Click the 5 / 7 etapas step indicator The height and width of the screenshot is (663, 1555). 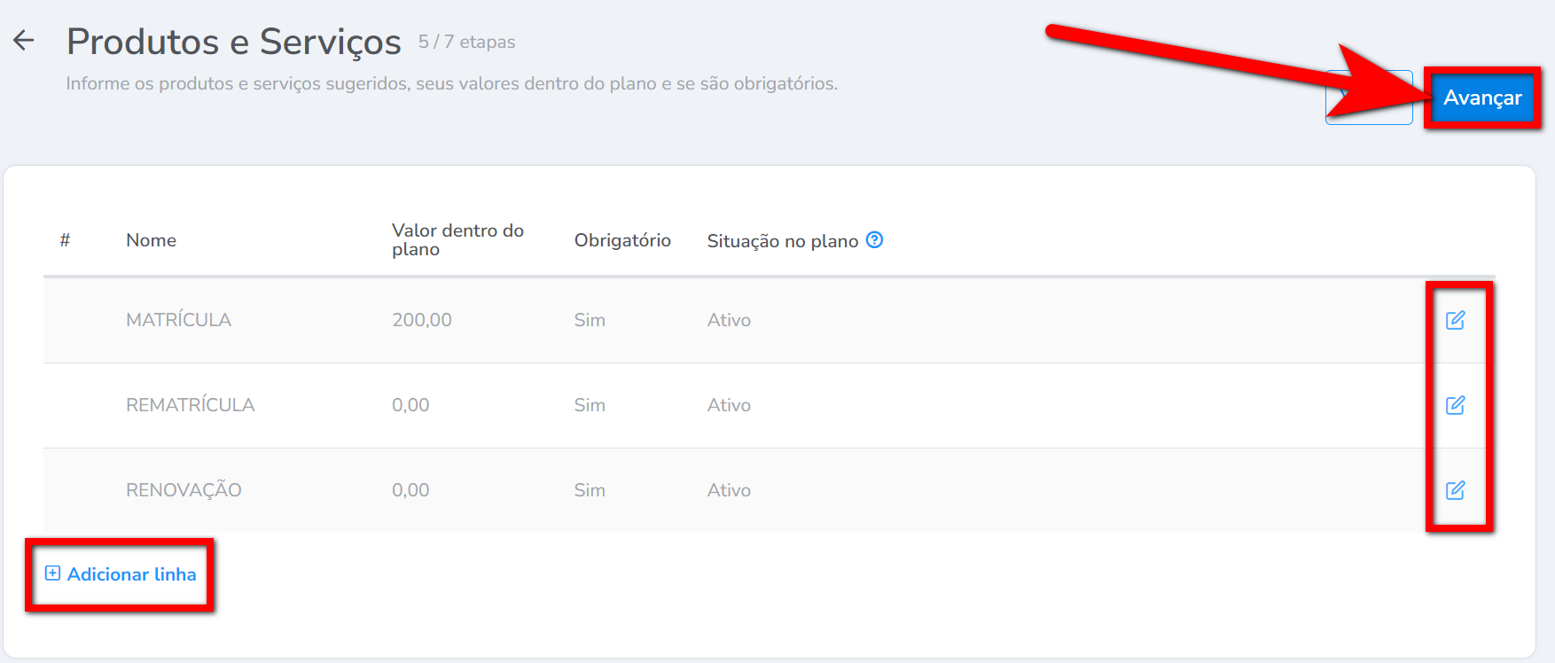466,42
